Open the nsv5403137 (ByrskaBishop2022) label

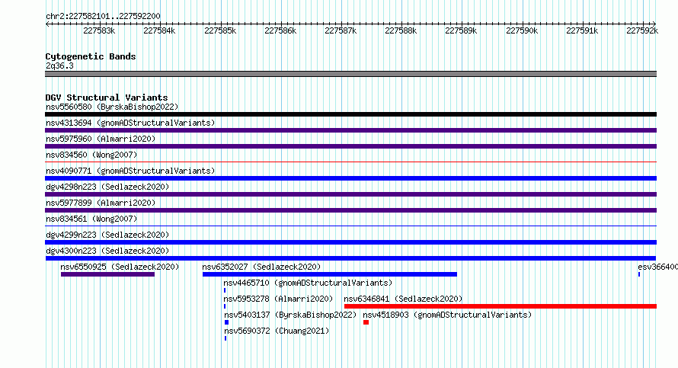pyautogui.click(x=290, y=315)
